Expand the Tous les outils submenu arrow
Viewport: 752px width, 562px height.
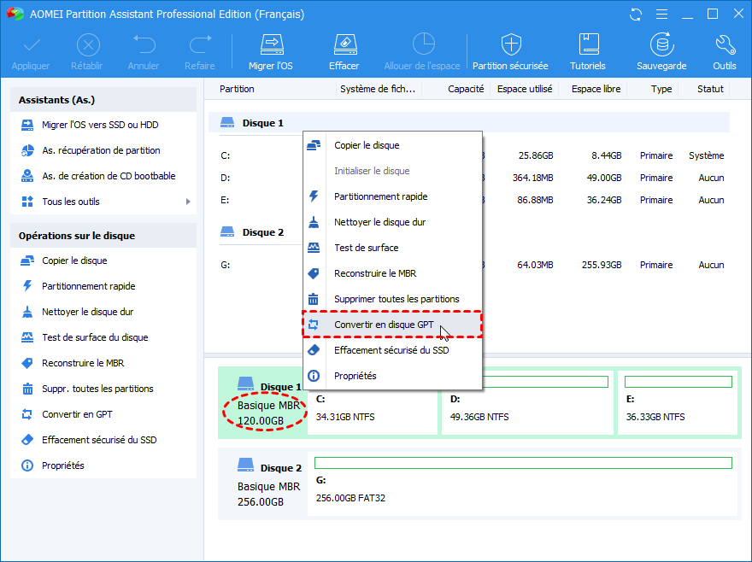pyautogui.click(x=188, y=202)
